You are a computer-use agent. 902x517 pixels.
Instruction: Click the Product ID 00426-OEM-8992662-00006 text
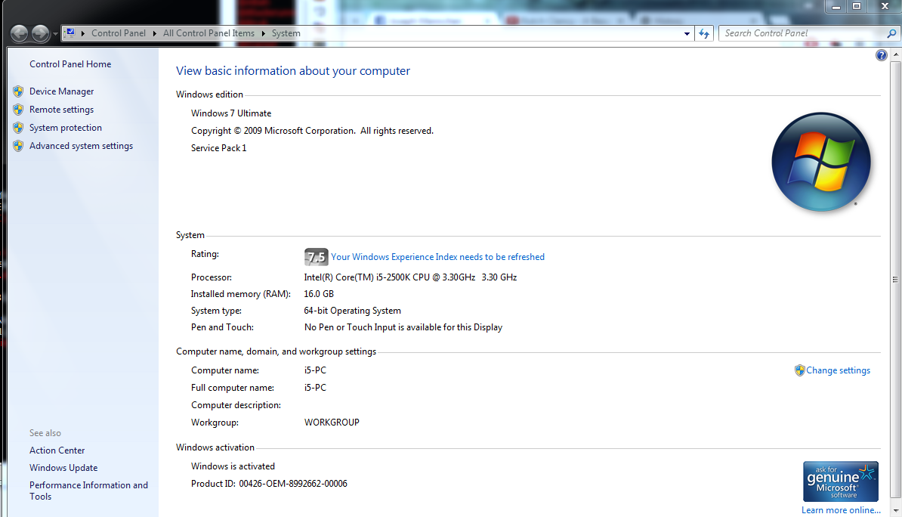tap(269, 484)
